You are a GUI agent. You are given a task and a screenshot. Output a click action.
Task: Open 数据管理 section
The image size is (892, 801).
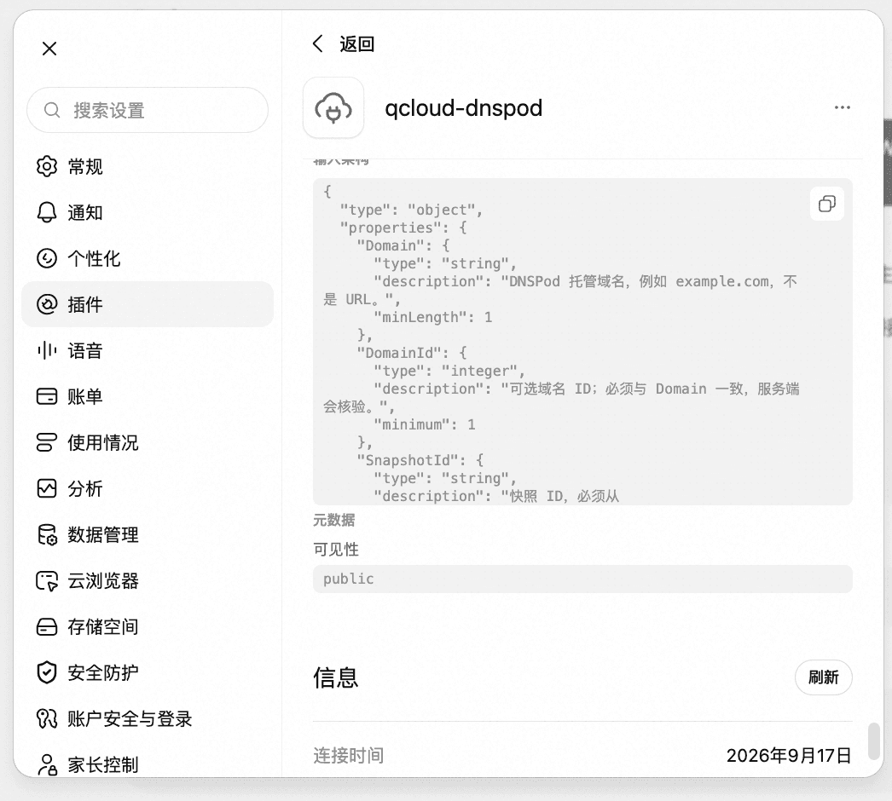(148, 534)
